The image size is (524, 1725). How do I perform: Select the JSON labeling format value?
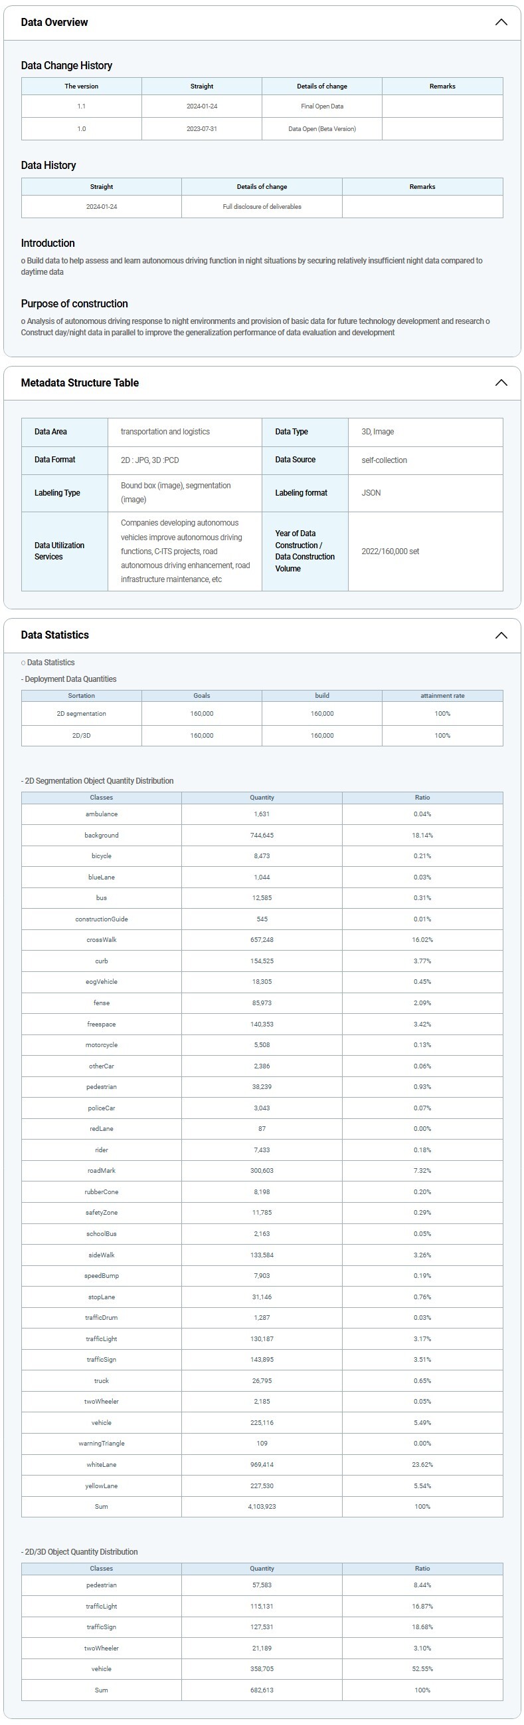coord(371,493)
